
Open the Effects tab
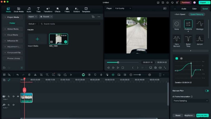tap(57, 10)
